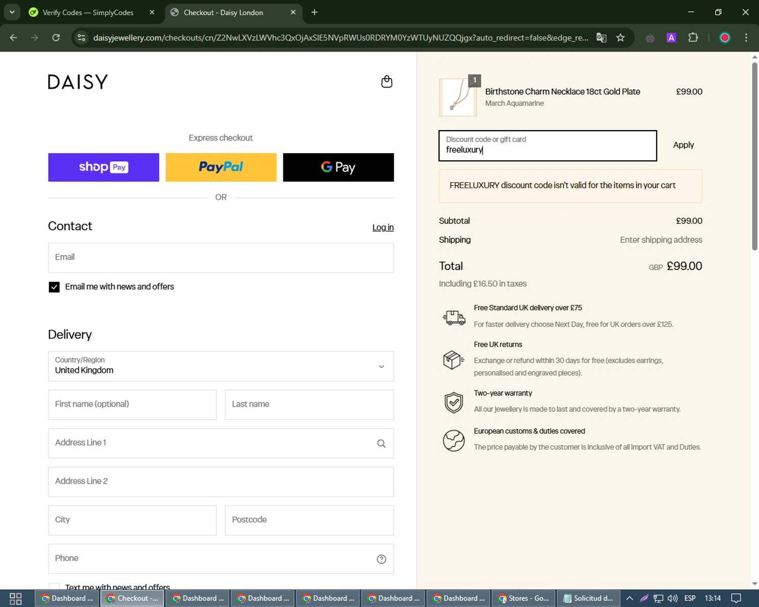This screenshot has width=759, height=607.
Task: Bookmark this page with the star icon
Action: [x=620, y=37]
